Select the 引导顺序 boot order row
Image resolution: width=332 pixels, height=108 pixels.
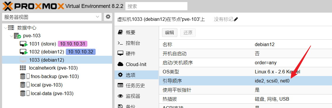(x=245, y=81)
